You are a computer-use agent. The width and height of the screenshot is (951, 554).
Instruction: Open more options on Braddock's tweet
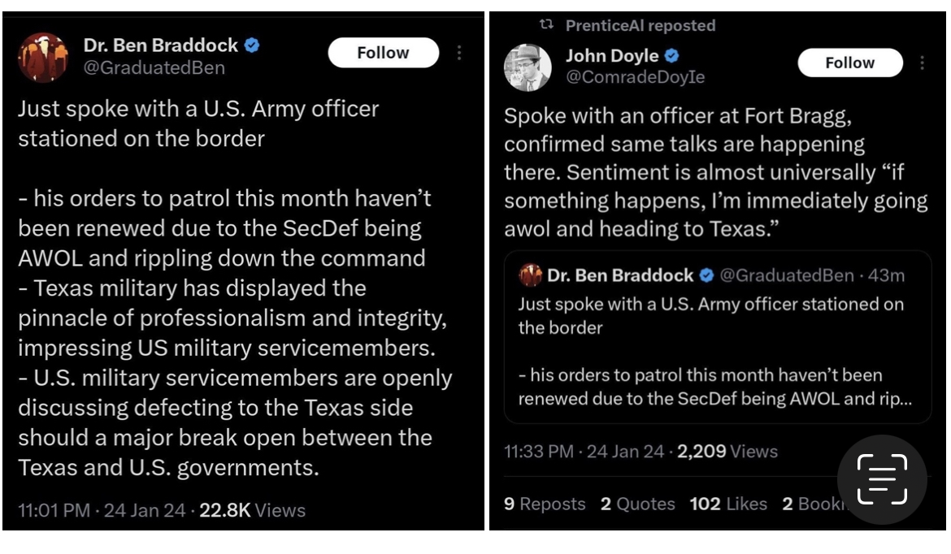point(459,53)
